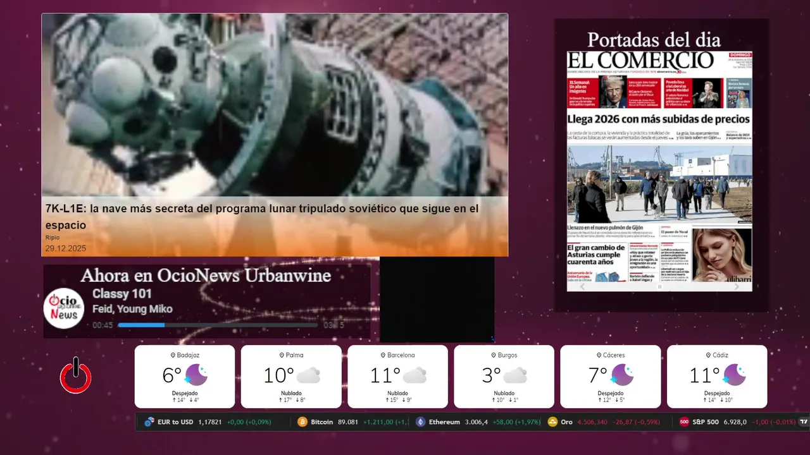Click the S&P 500 value 6.928,0
Viewport: 810px width, 455px height.
(735, 422)
